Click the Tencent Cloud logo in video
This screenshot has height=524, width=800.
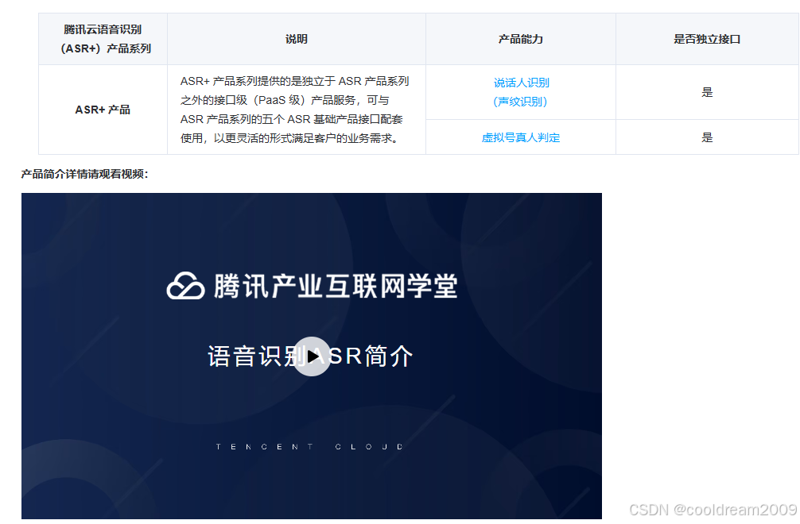(186, 286)
